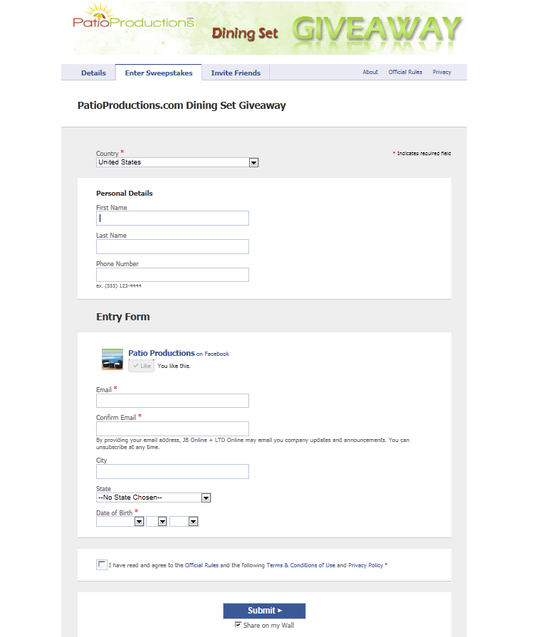Open the Patio Productions Facebook page link
The width and height of the screenshot is (536, 637).
point(162,353)
